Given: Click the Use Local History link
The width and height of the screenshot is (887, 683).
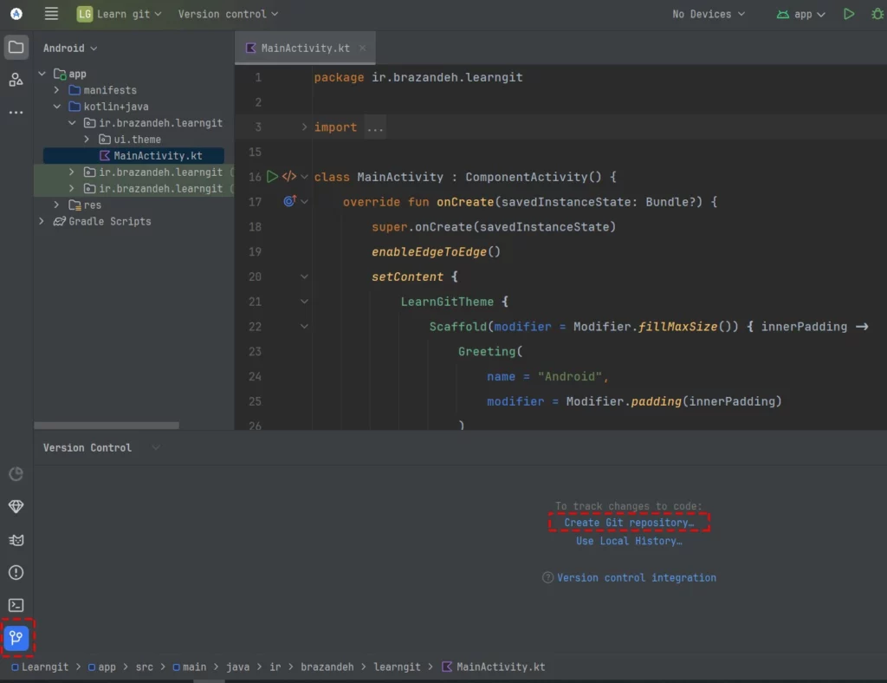Looking at the screenshot, I should tap(629, 541).
